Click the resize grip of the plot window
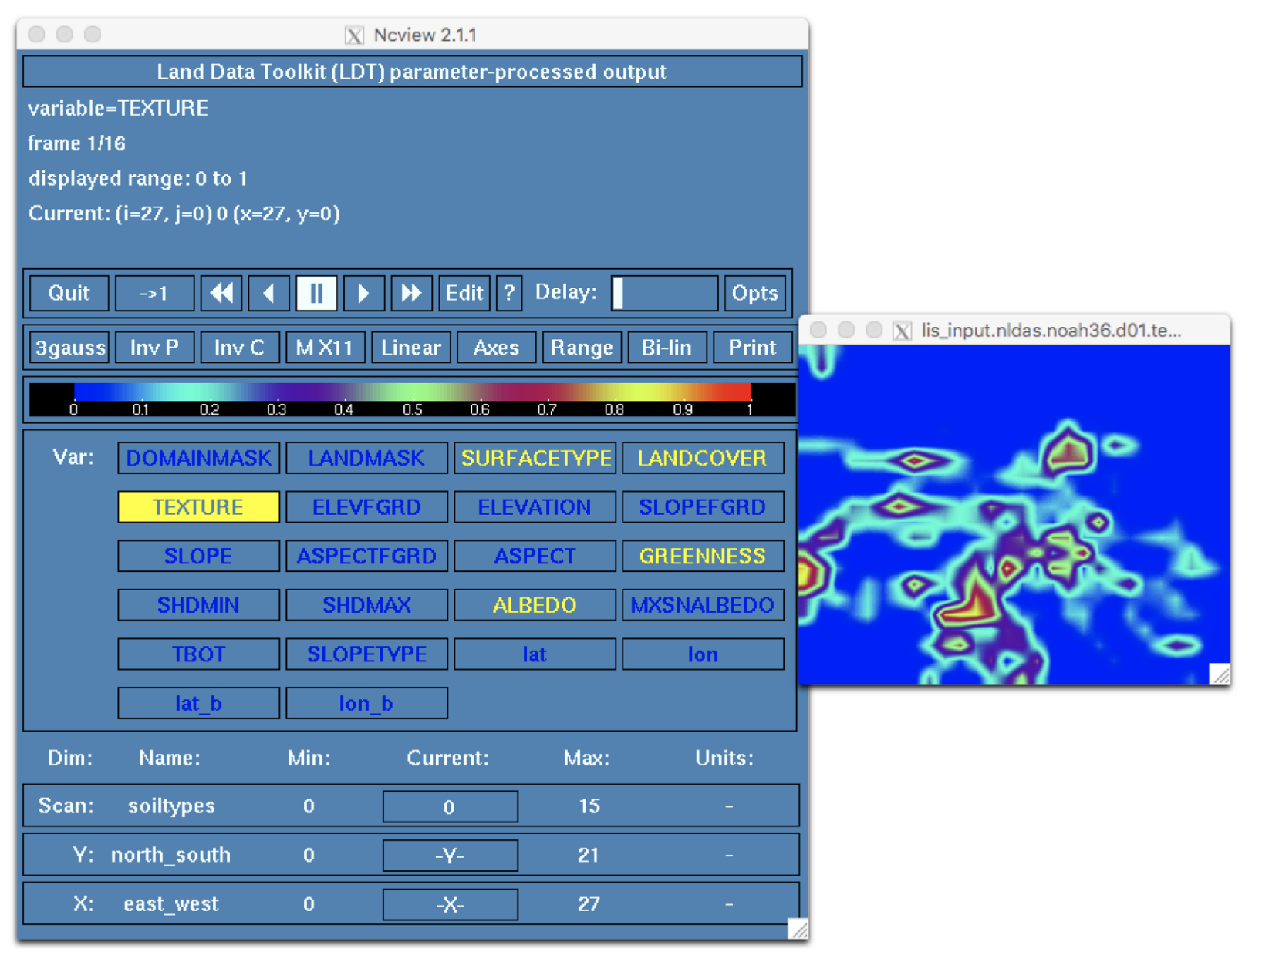 (x=1220, y=674)
